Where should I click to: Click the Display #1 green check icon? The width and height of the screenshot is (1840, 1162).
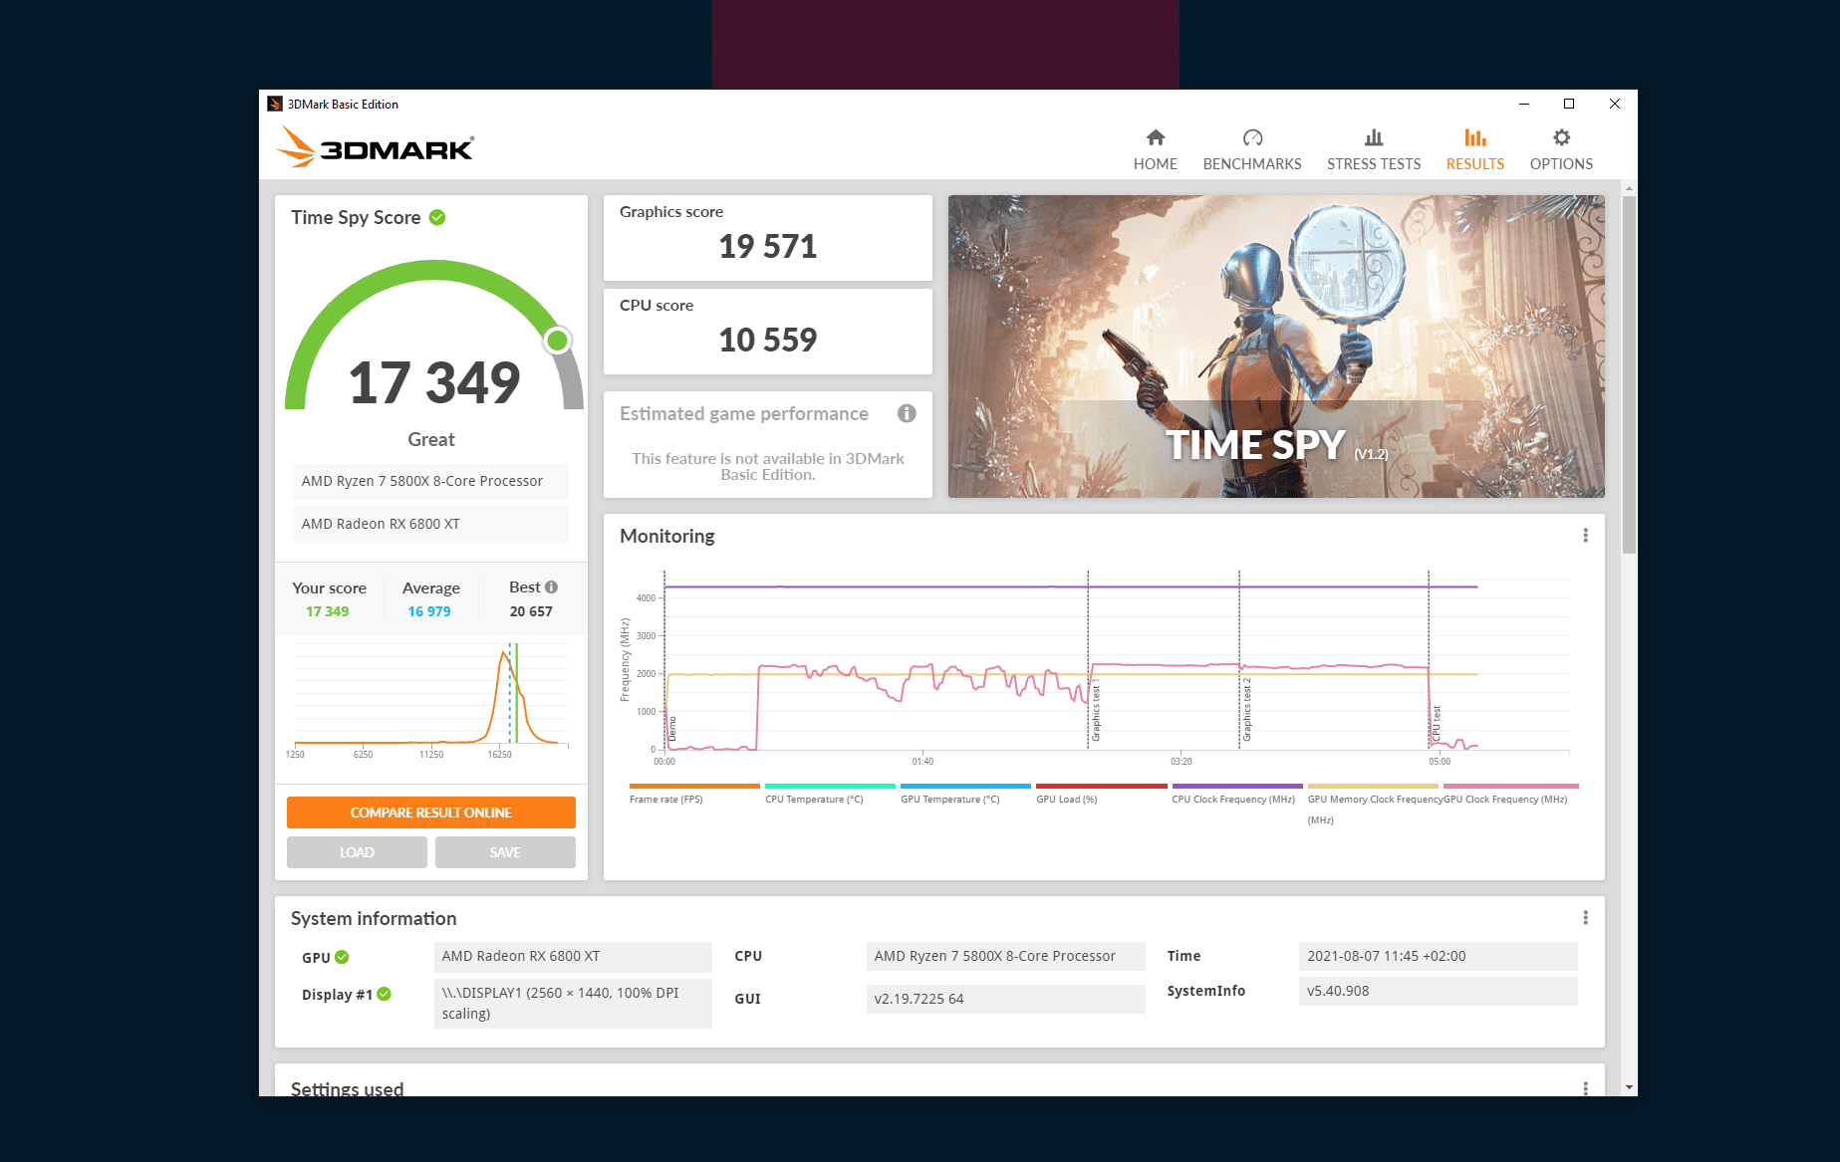coord(384,994)
